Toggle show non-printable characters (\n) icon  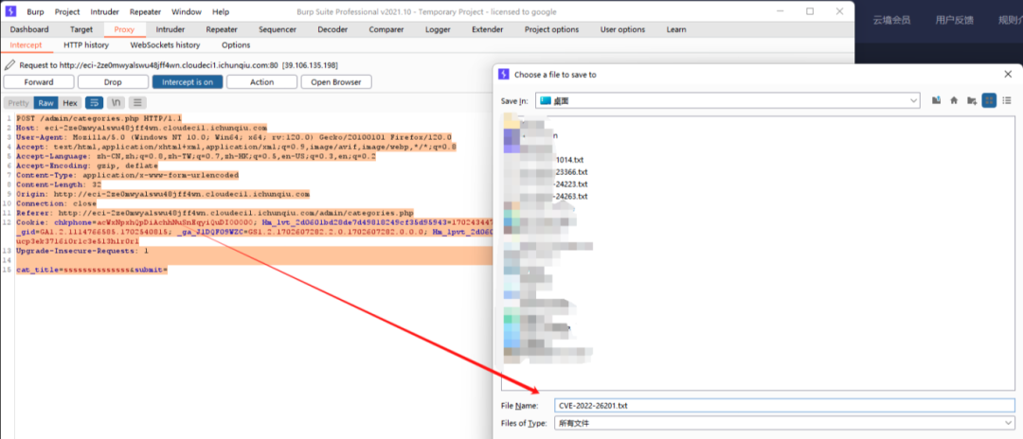[x=116, y=102]
